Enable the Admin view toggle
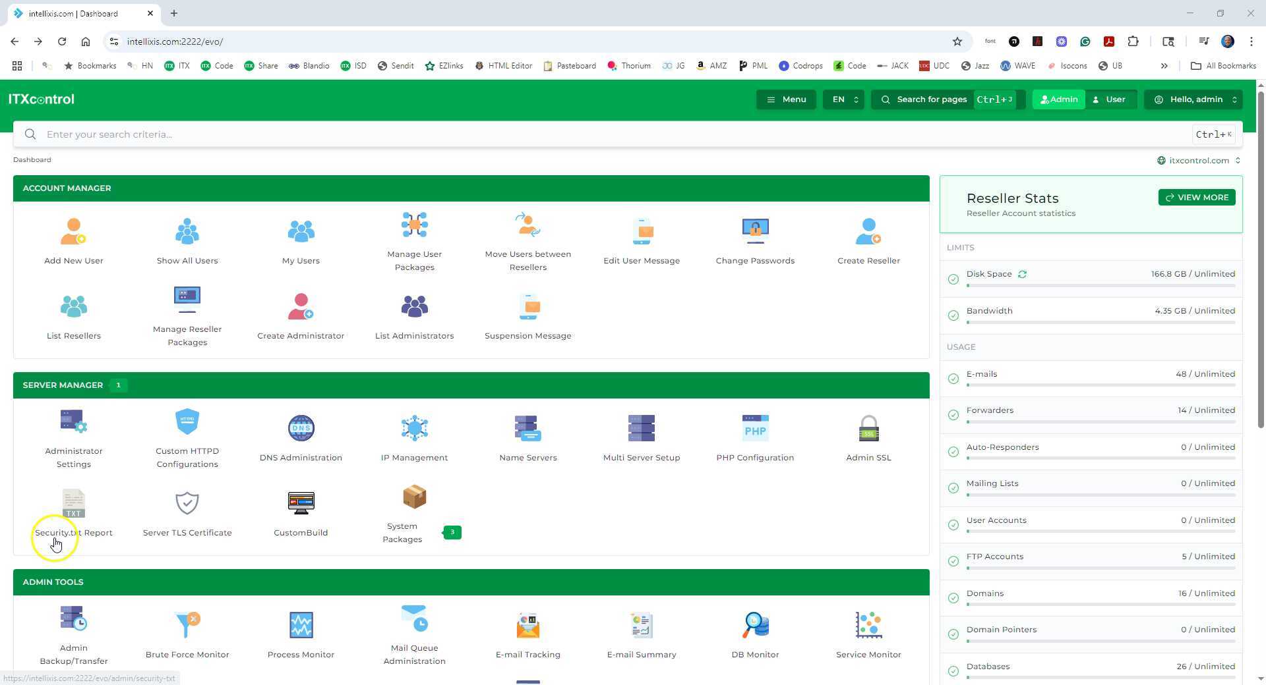This screenshot has height=685, width=1266. (x=1058, y=99)
